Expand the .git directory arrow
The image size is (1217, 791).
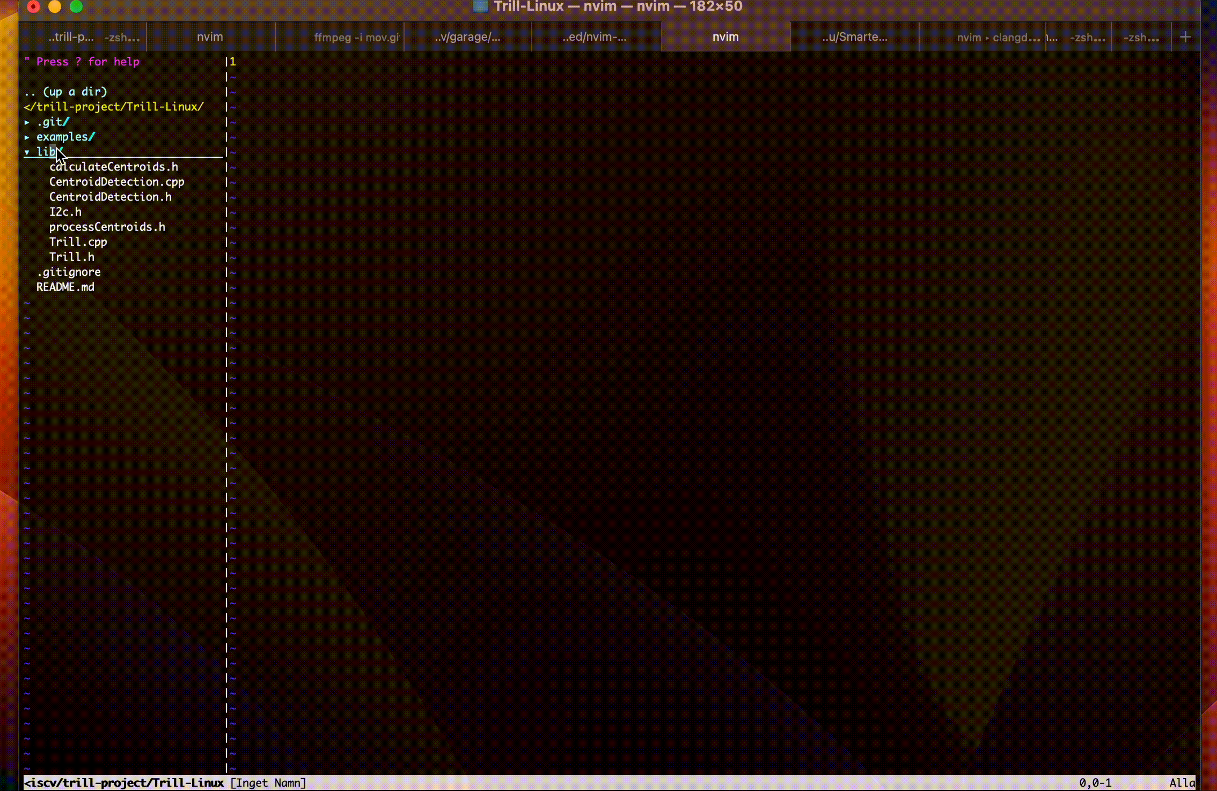coord(27,122)
